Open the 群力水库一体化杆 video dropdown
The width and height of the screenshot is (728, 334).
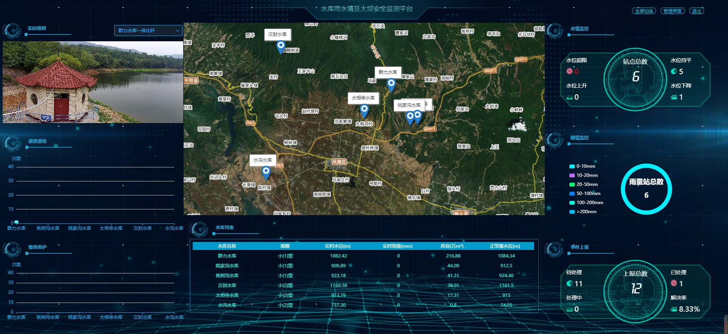coord(148,31)
